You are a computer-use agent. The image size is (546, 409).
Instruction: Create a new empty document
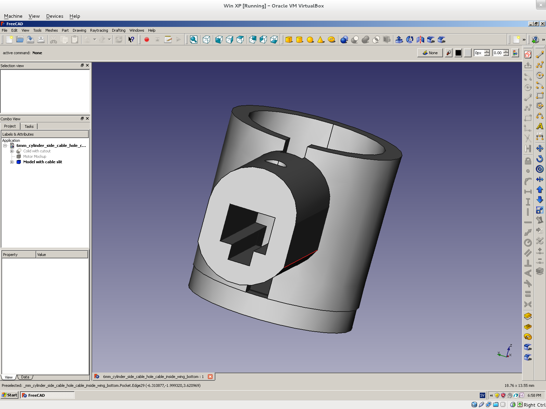coord(9,40)
